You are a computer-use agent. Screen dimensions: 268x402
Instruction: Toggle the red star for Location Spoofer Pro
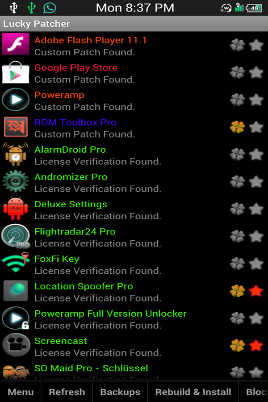(256, 291)
